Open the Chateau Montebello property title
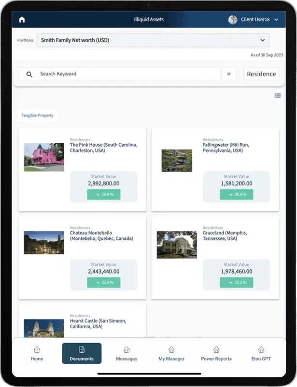 101,235
